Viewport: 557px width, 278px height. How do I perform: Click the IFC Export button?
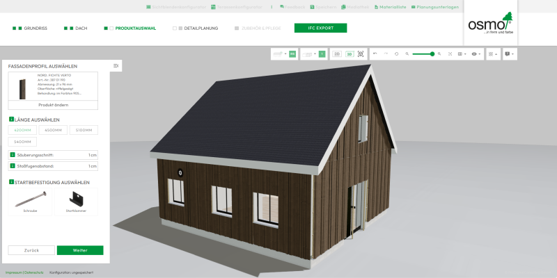click(320, 28)
